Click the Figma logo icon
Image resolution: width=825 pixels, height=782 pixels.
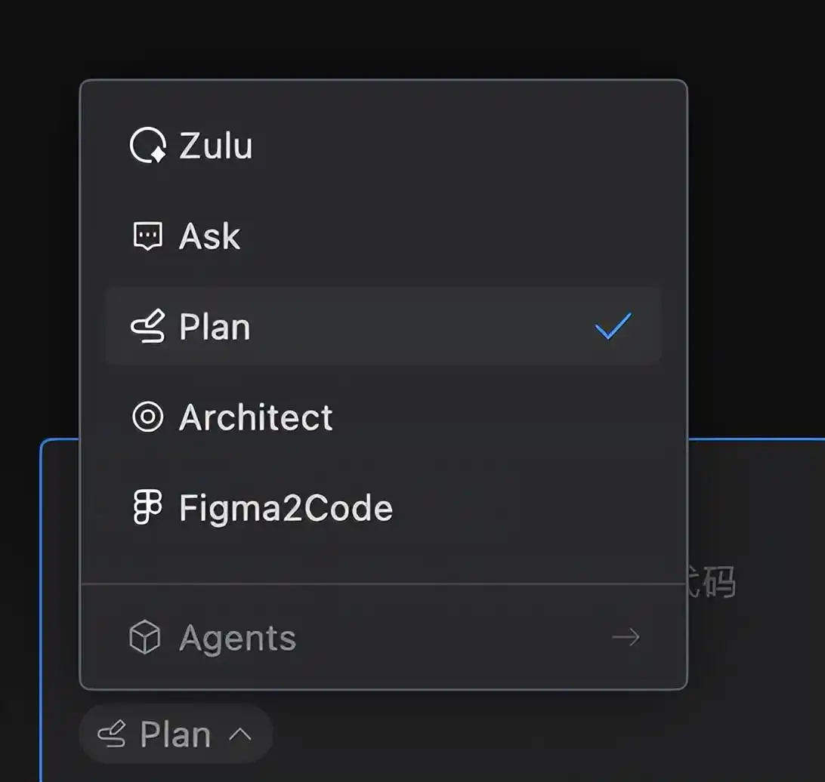147,508
